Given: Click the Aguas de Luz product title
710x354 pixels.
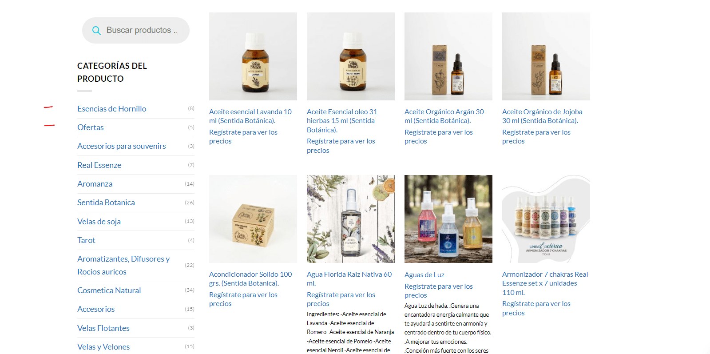Looking at the screenshot, I should [424, 275].
